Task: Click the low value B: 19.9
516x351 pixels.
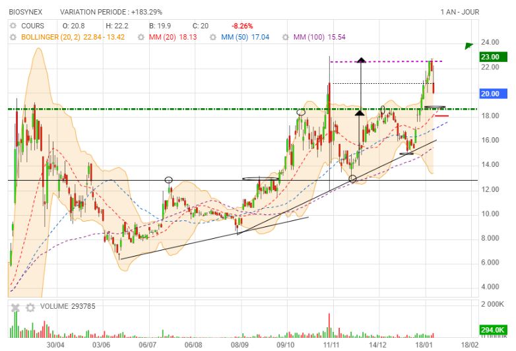Action: pyautogui.click(x=160, y=26)
